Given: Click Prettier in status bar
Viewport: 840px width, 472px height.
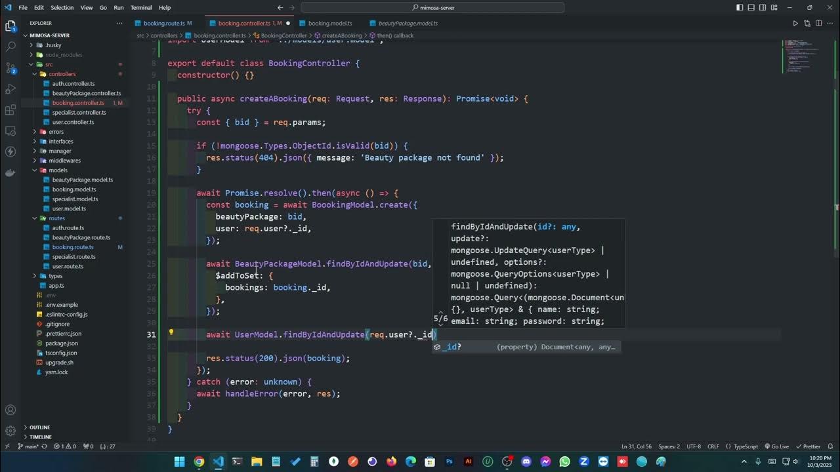Looking at the screenshot, I should [x=808, y=446].
